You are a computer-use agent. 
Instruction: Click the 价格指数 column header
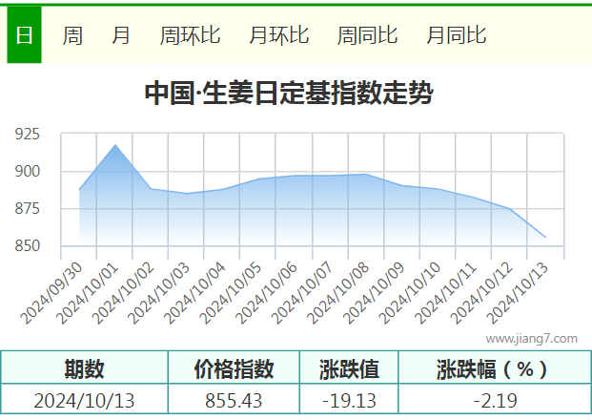235,368
